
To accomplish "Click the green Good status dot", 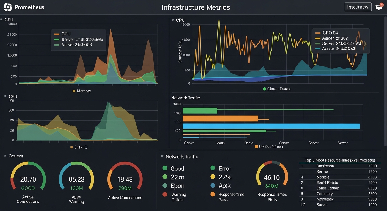I will pyautogui.click(x=165, y=168).
